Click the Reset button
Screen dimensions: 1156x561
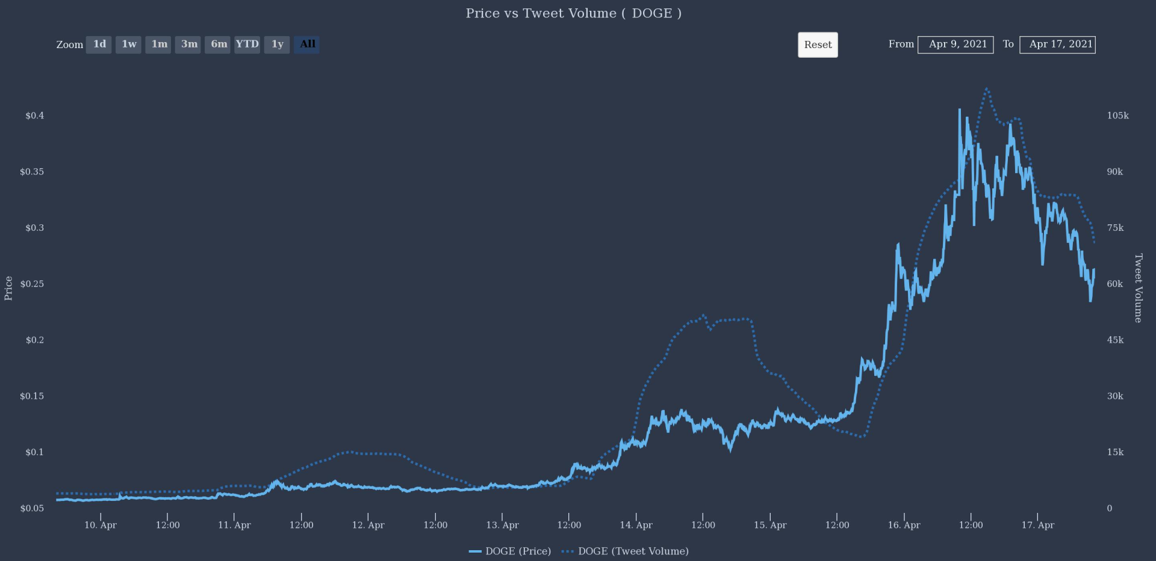(x=818, y=45)
